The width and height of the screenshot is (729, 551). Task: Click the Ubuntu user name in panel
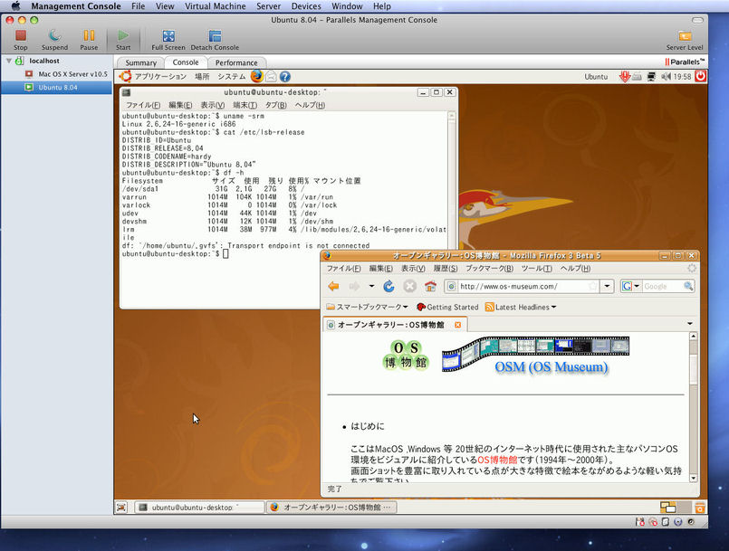pos(596,77)
